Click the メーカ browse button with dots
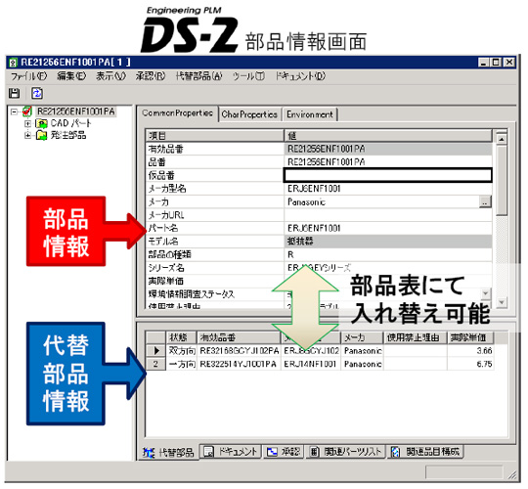528x489 pixels. coord(485,202)
